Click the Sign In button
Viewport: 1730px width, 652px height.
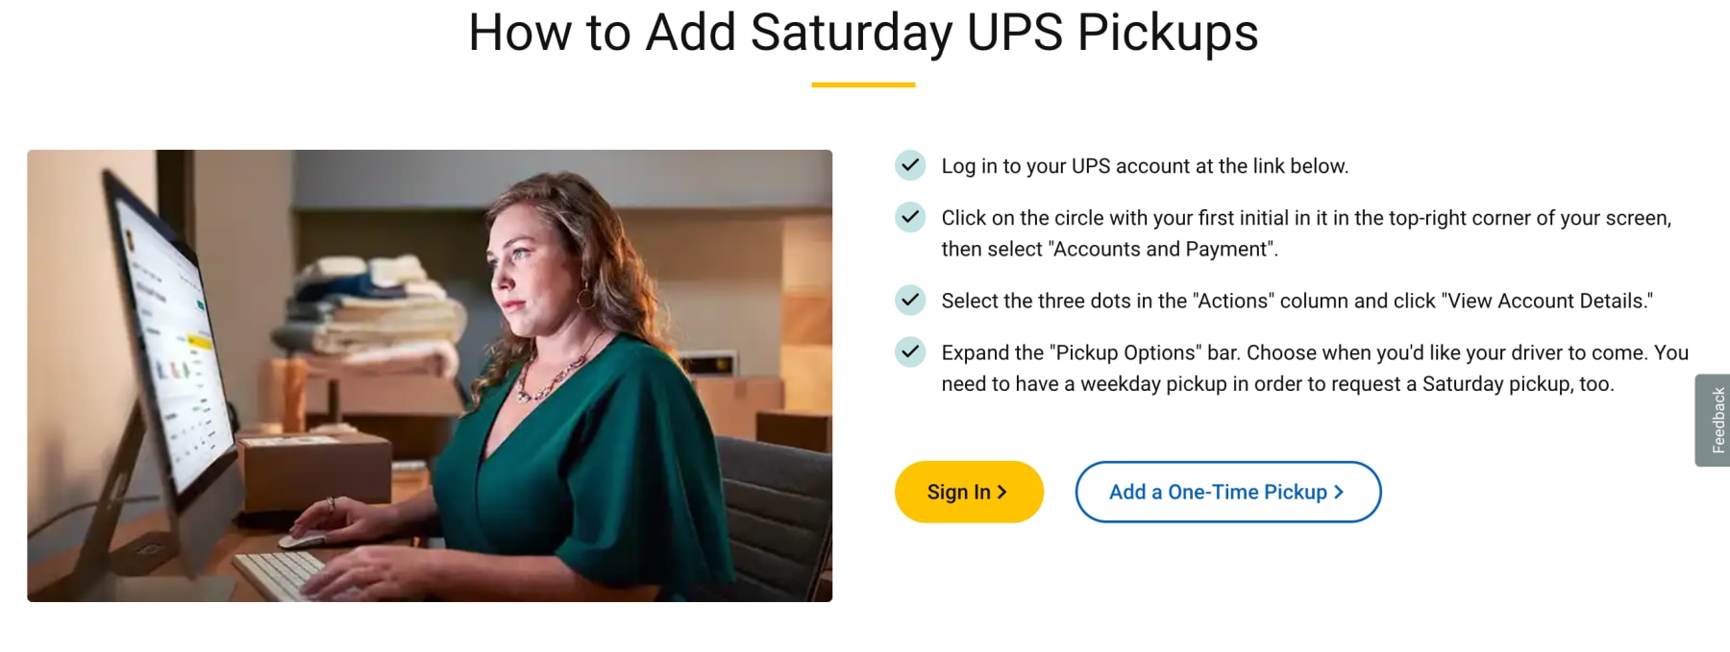point(969,492)
